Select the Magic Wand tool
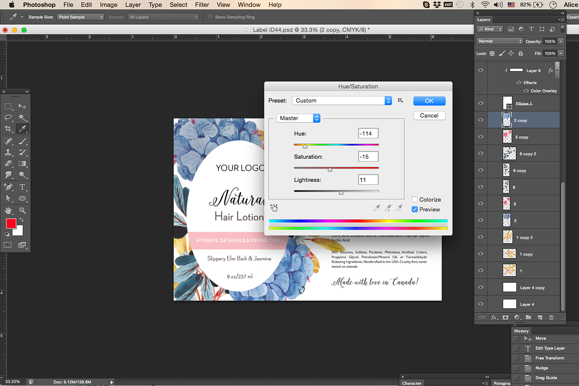Viewport: 579px width, 386px height. click(x=22, y=118)
